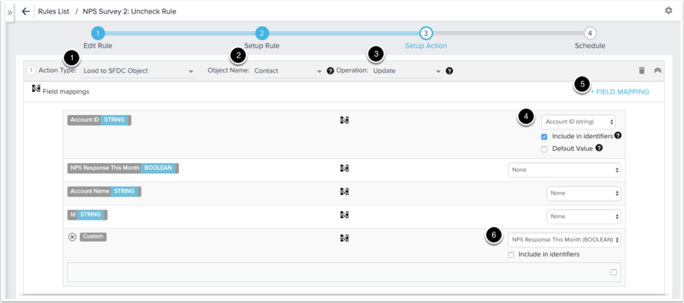Image resolution: width=684 pixels, height=303 pixels.
Task: Remove Custom field using the X icon
Action: 73,237
